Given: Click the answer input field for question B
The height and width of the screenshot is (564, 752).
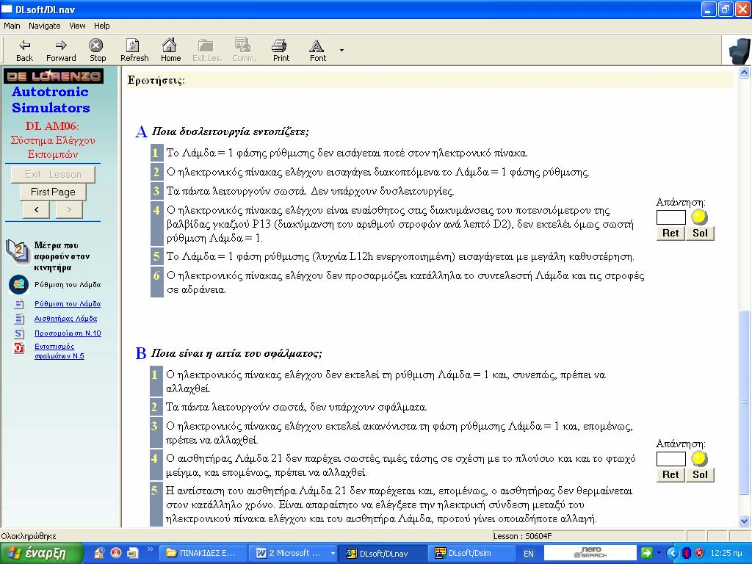Looking at the screenshot, I should tap(670, 460).
